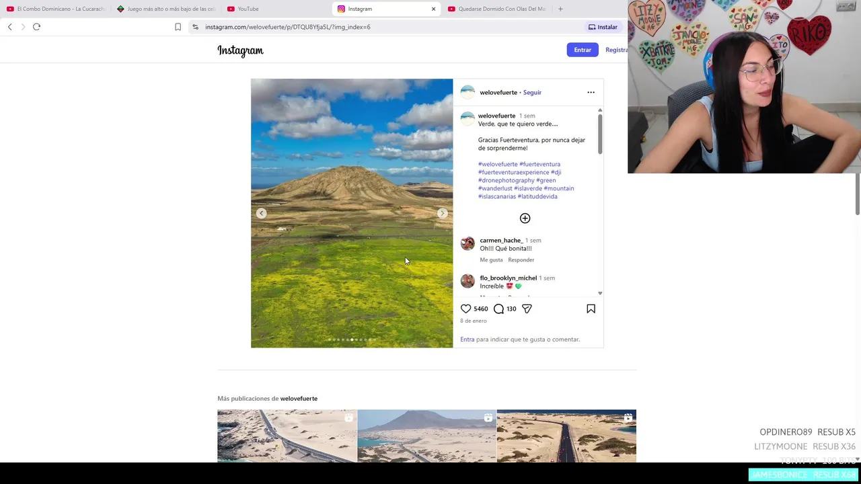861x484 pixels.
Task: Click the #welovefuerte hashtag
Action: (x=498, y=164)
